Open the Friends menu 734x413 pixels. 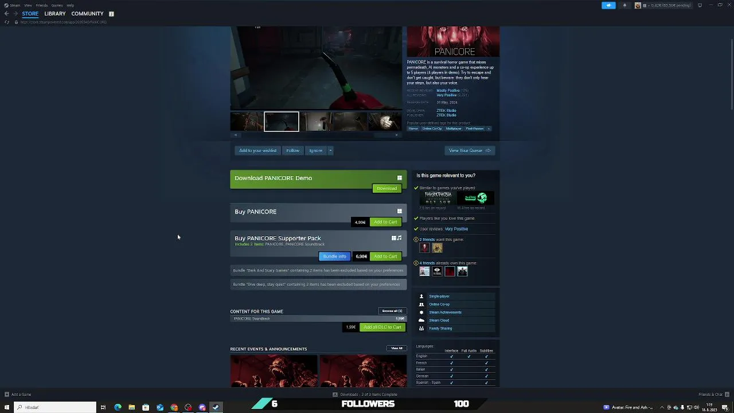point(42,5)
